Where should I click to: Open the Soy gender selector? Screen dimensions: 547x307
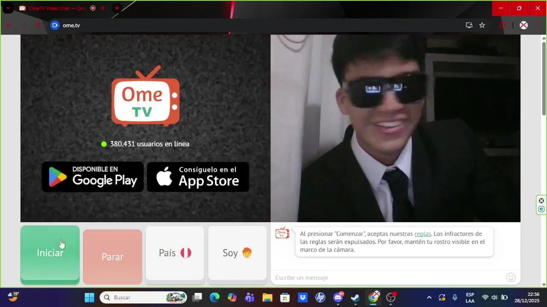click(x=237, y=253)
